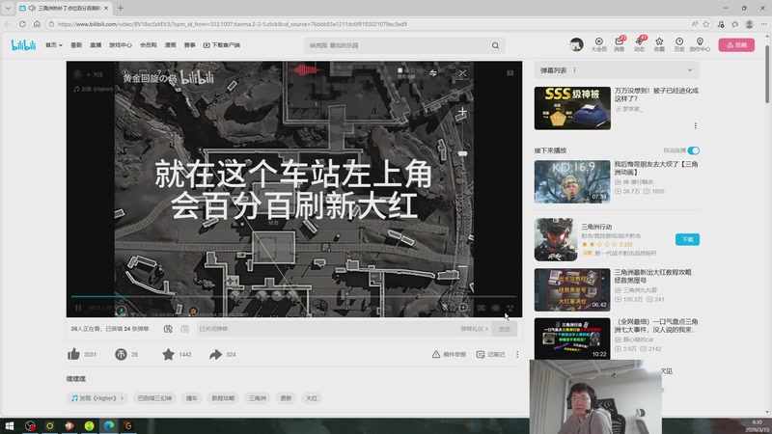This screenshot has height=434, width=772.
Task: Focus the danmaku input field
Action: point(327,329)
